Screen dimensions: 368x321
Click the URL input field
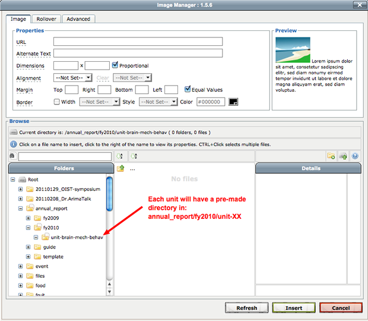138,42
